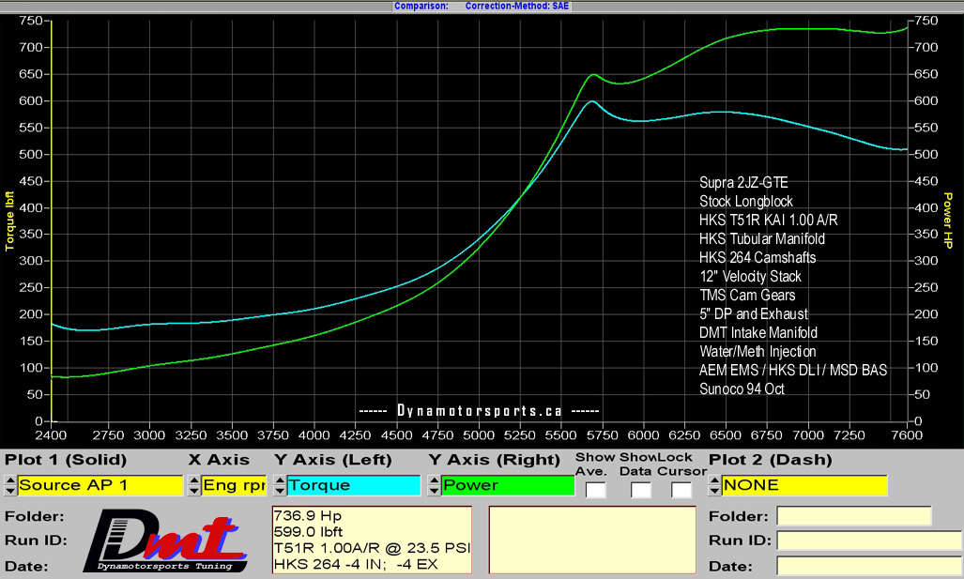Click the 2400 rpm tick label on X axis
This screenshot has height=579, width=964.
pyautogui.click(x=51, y=435)
